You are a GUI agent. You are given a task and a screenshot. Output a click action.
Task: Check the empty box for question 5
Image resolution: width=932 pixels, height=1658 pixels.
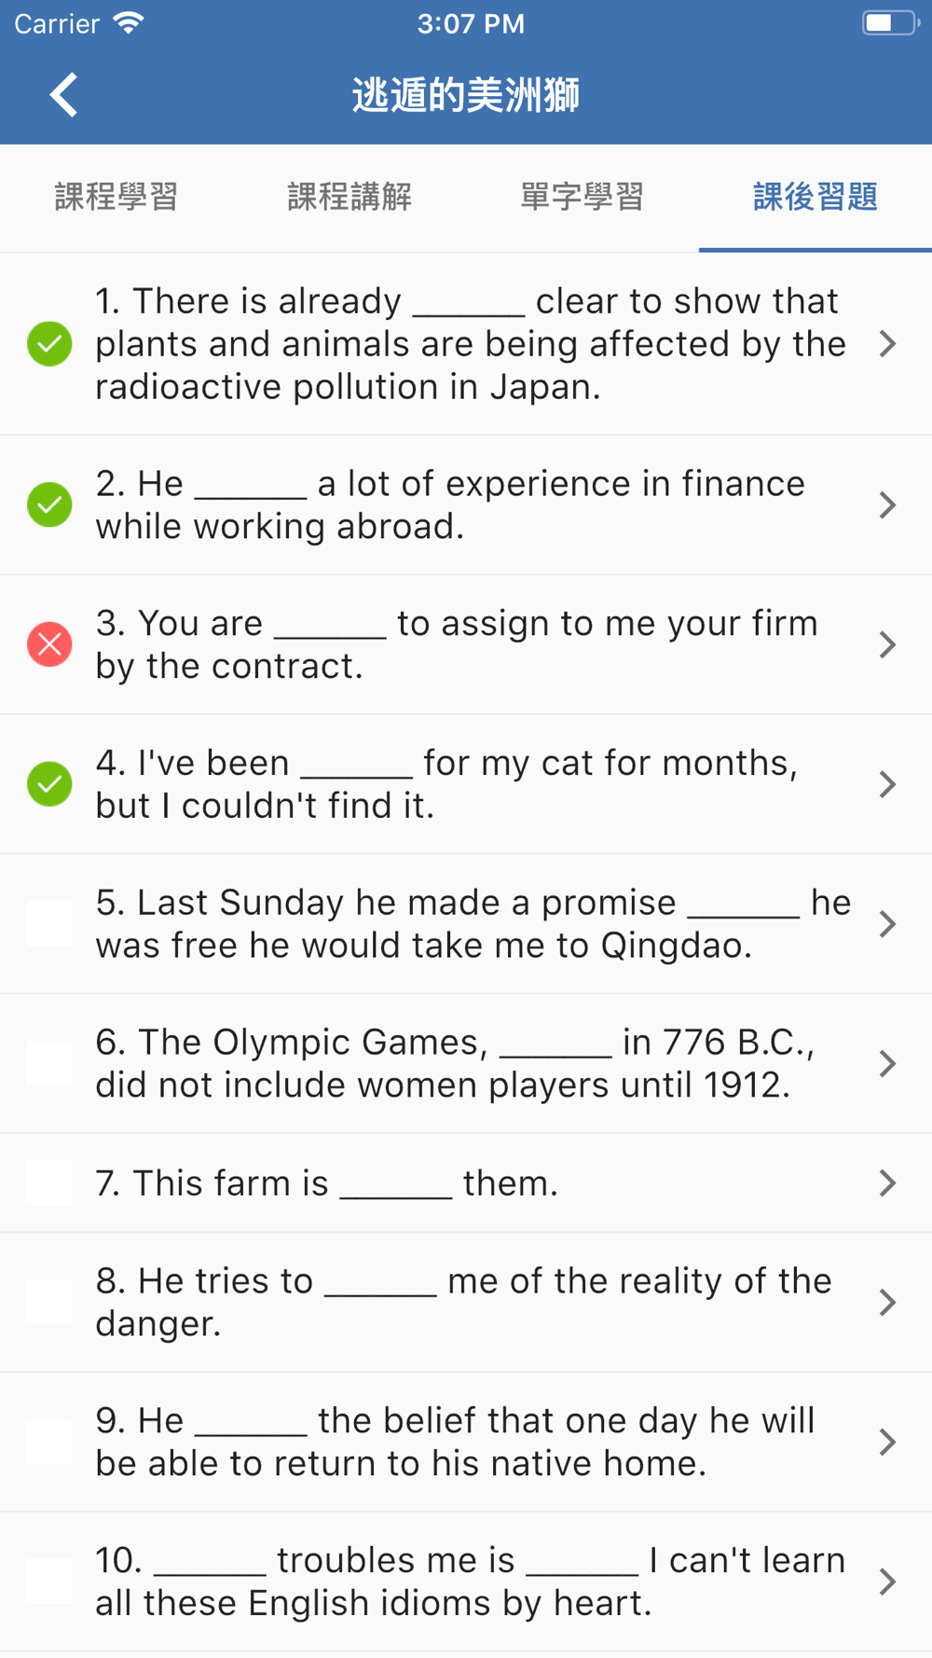pos(49,924)
